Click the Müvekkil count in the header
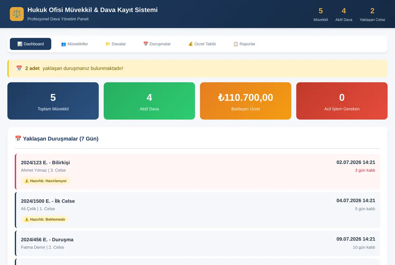Screen dimensions: 395x265 pyautogui.click(x=321, y=11)
